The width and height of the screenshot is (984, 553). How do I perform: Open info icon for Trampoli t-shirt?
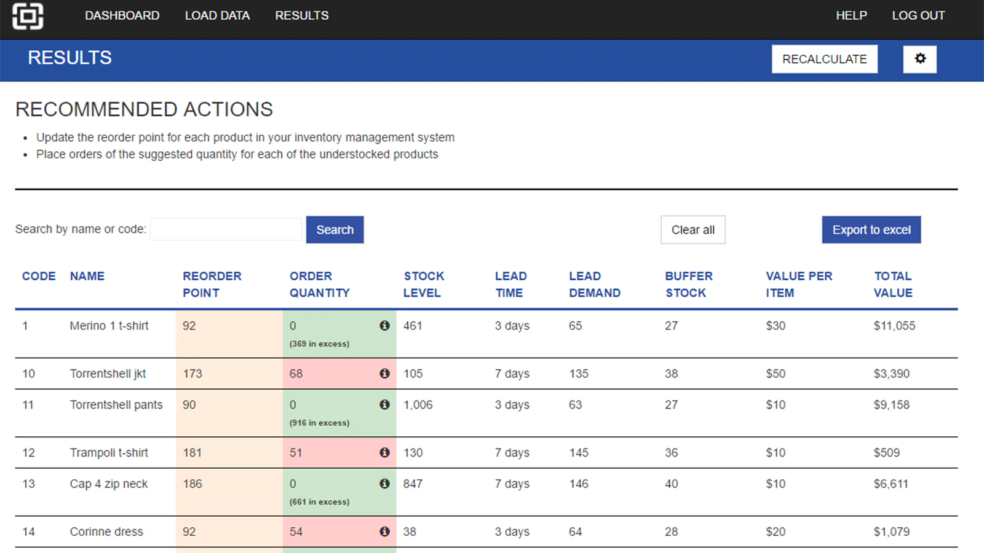point(384,453)
